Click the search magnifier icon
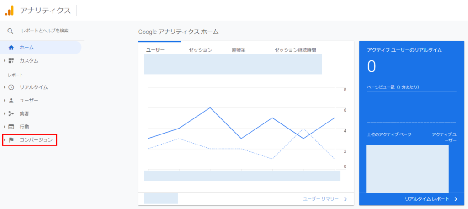Screen dimensions: 468x209 click(x=11, y=31)
